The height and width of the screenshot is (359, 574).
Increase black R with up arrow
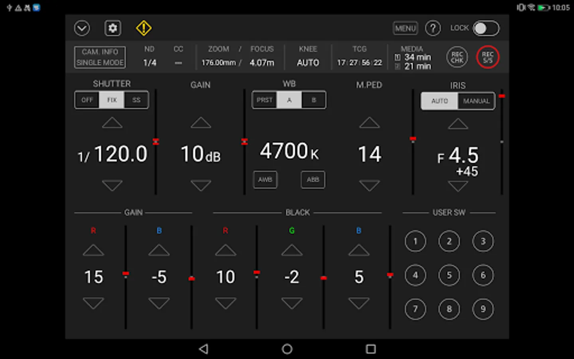[x=226, y=250]
